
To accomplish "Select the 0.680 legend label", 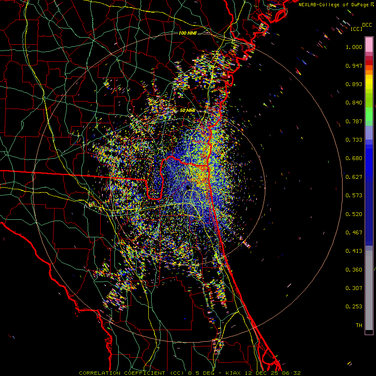I will (354, 158).
